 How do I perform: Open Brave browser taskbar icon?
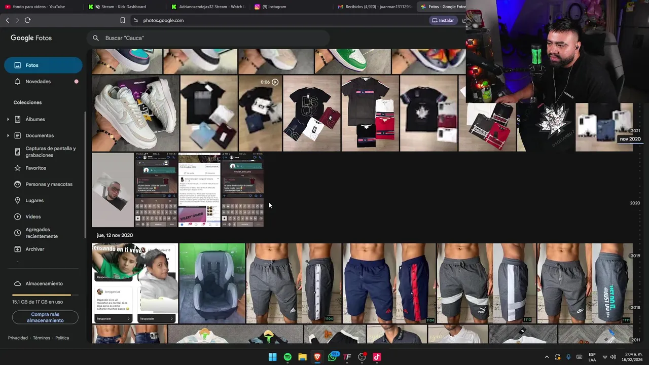(317, 357)
